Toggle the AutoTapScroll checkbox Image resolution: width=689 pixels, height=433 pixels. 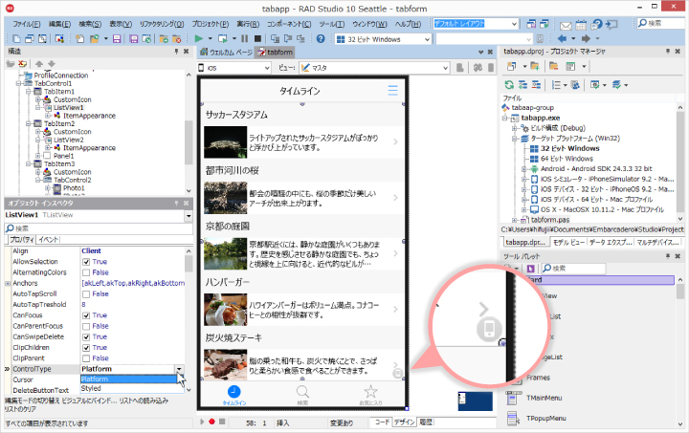pos(86,294)
